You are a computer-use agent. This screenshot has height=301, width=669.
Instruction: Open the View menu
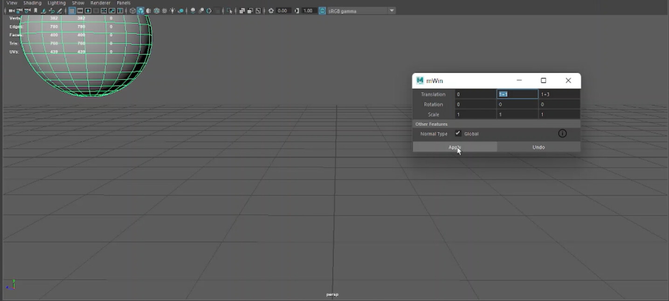tap(11, 3)
